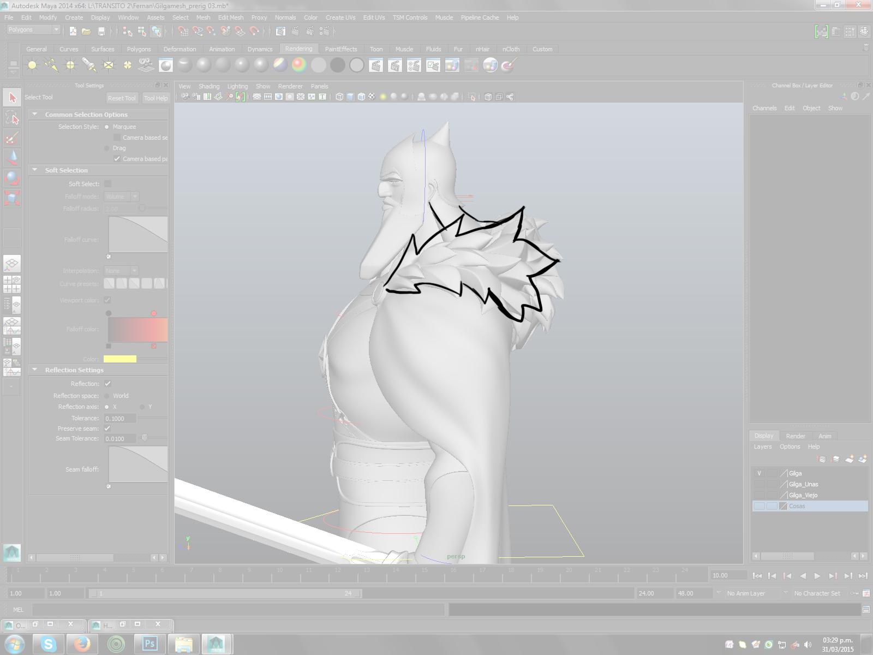Select the Paint Selection tool
This screenshot has height=655, width=873.
pos(12,138)
